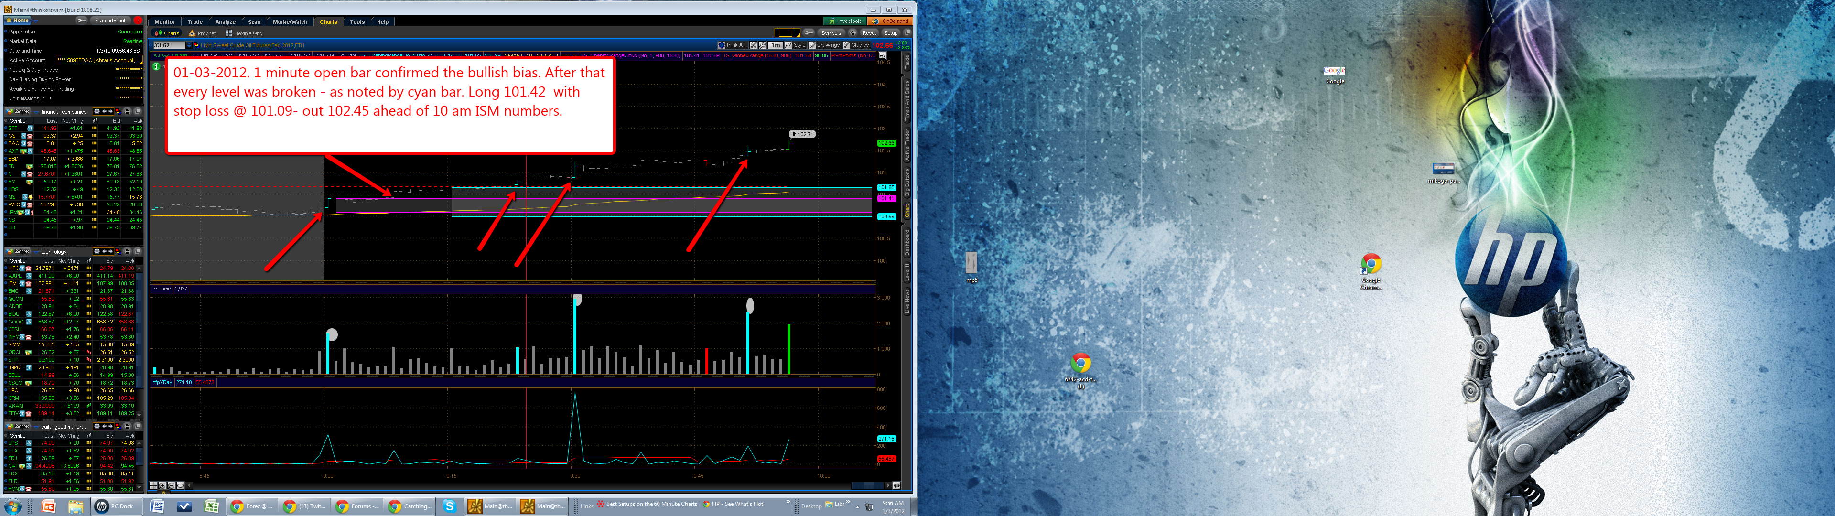Image resolution: width=1835 pixels, height=516 pixels.
Task: Open the wrench settings icon beside Support/Chat
Action: (82, 21)
